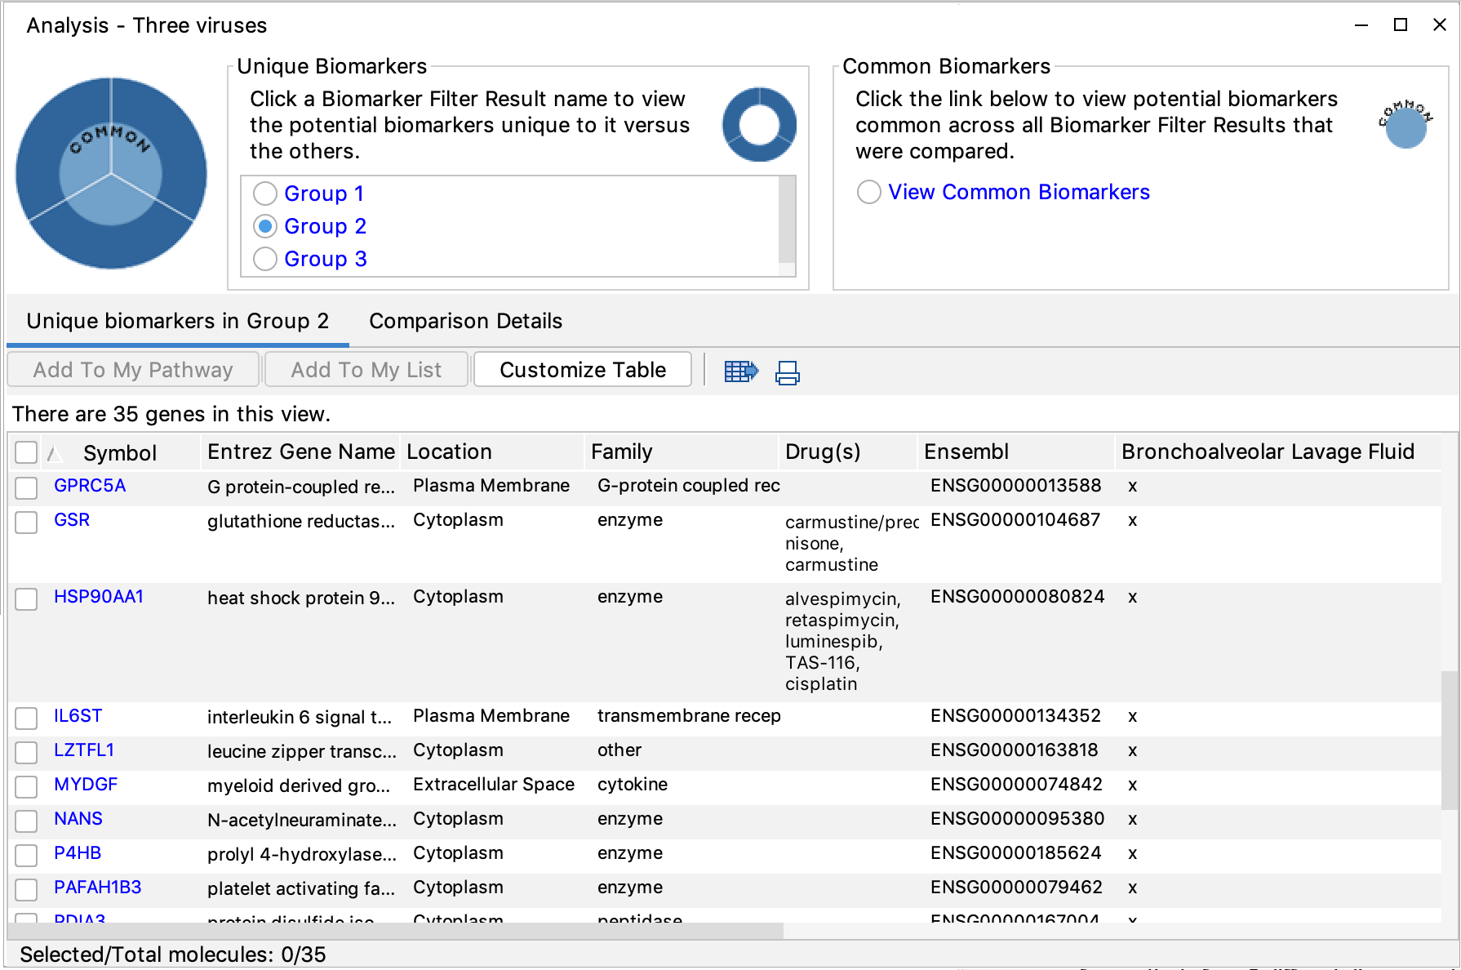Screen dimensions: 1461x970
Task: Open the IL6ST gene link
Action: click(78, 716)
